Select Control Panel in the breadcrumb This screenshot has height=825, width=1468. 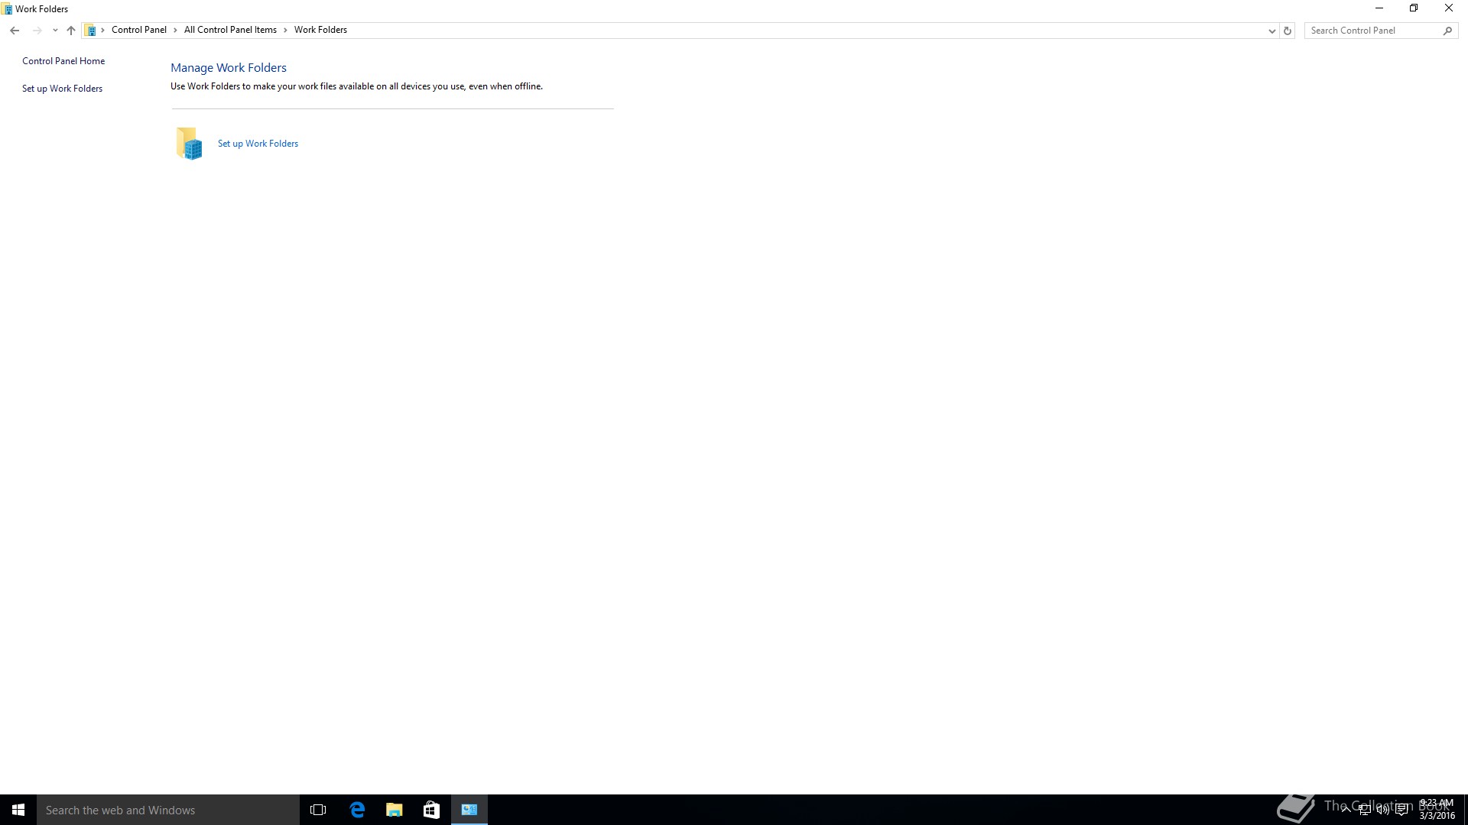(x=138, y=30)
